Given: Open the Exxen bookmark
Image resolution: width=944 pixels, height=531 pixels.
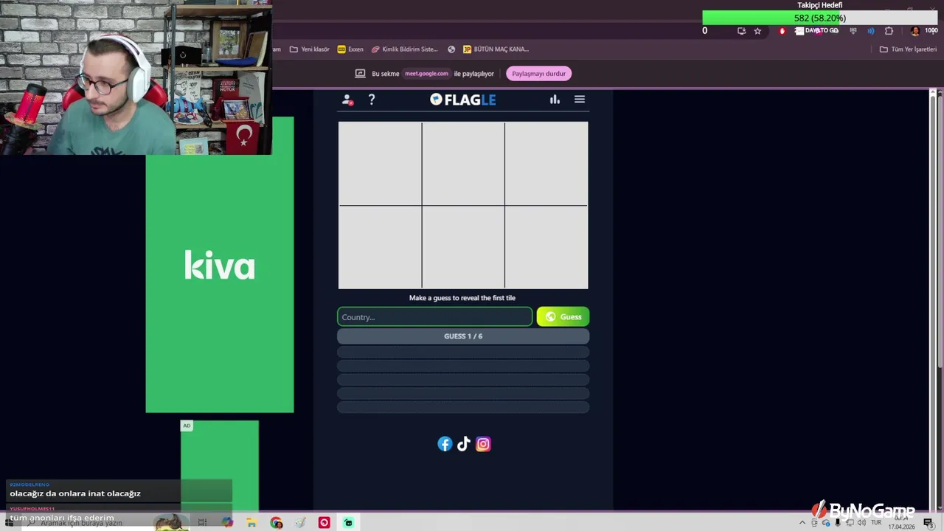Looking at the screenshot, I should 350,49.
